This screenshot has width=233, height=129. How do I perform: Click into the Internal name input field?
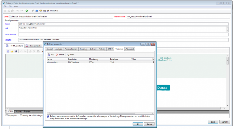point(178,16)
